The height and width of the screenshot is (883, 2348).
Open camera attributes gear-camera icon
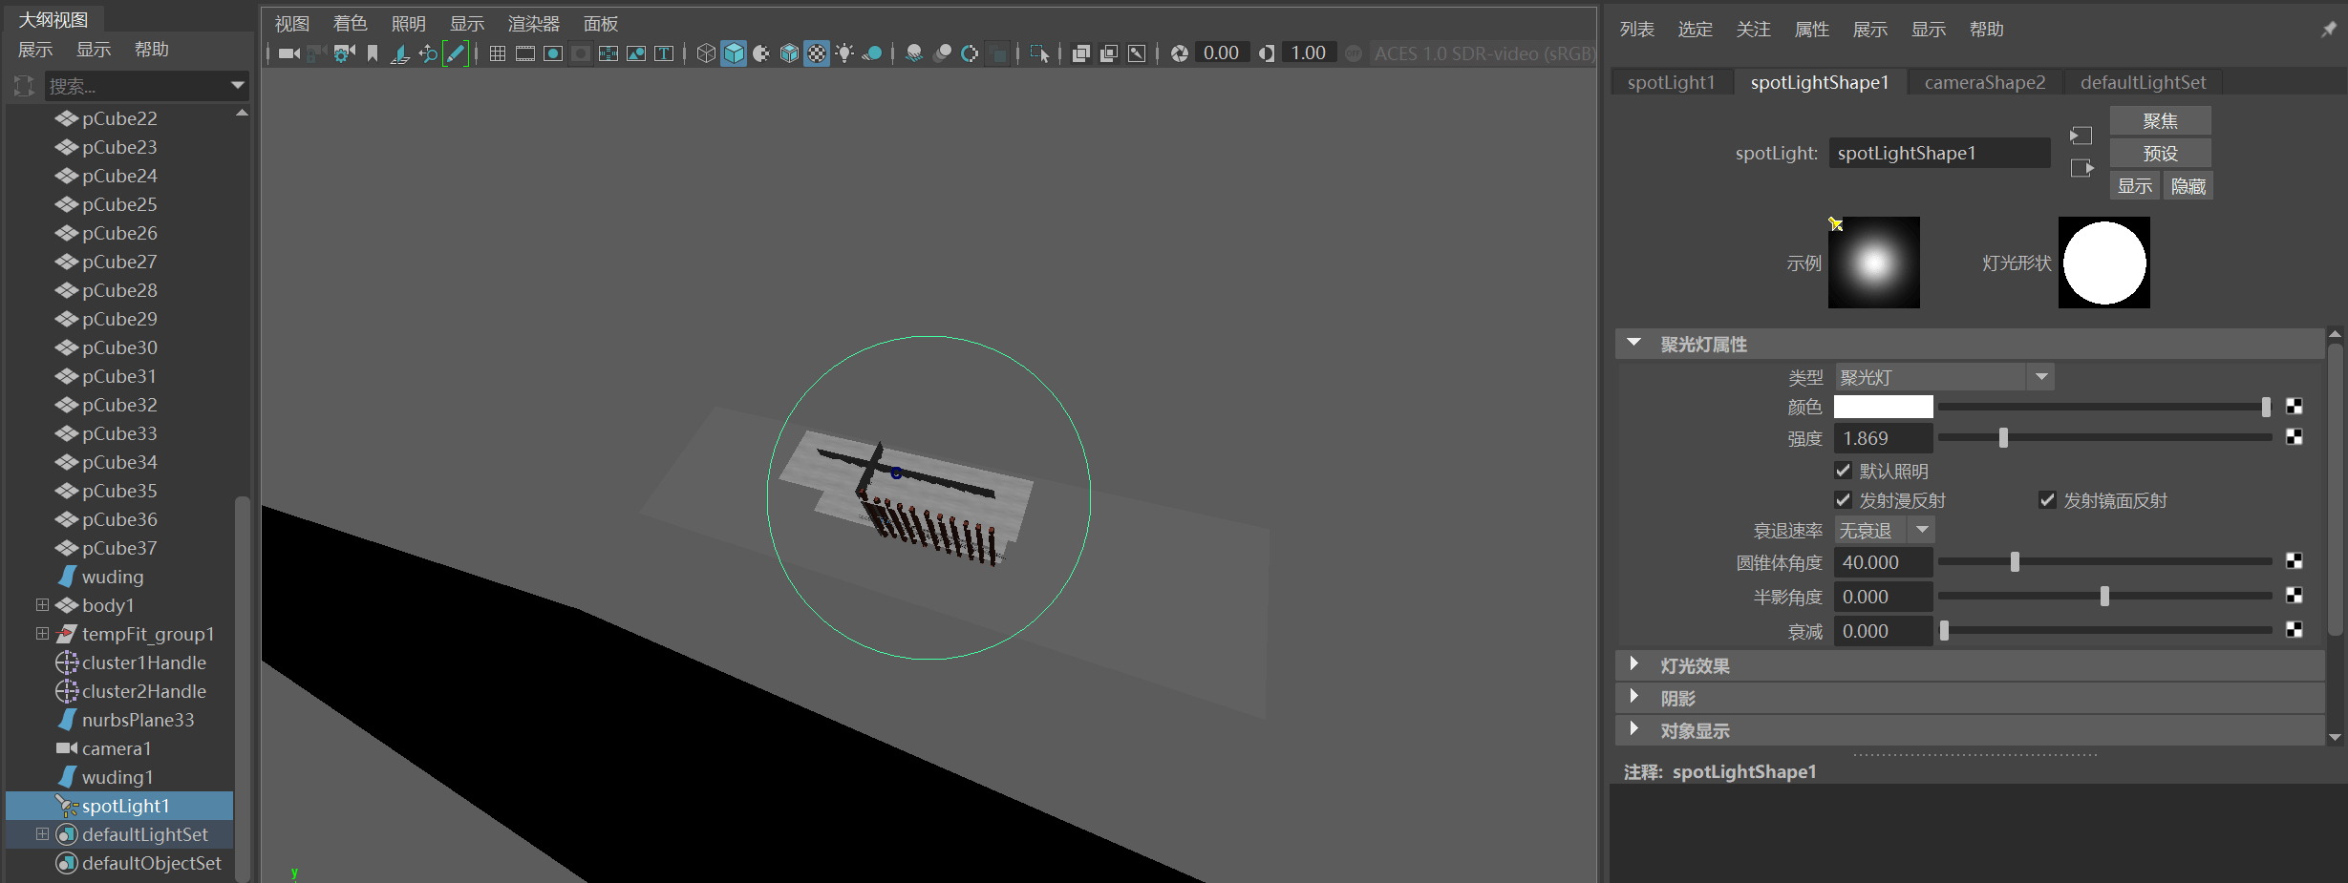pyautogui.click(x=344, y=53)
